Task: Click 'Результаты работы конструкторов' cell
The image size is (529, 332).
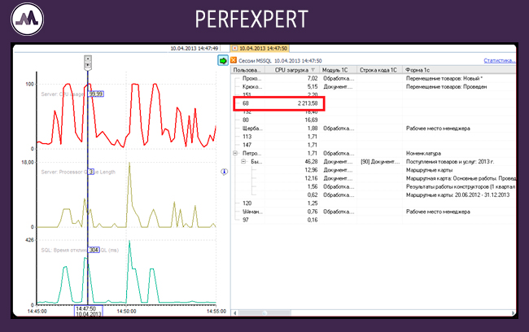Action: [x=461, y=186]
